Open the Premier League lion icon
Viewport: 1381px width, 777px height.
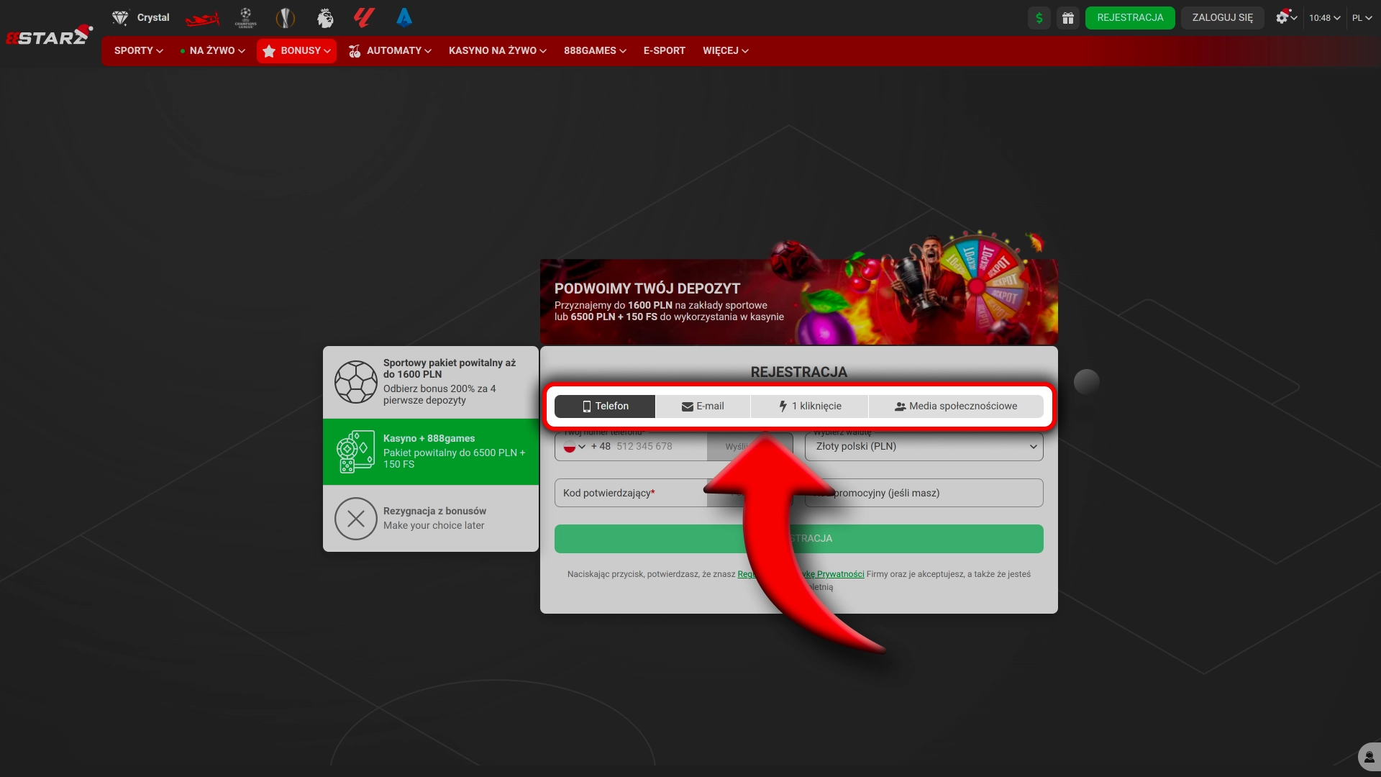point(325,18)
